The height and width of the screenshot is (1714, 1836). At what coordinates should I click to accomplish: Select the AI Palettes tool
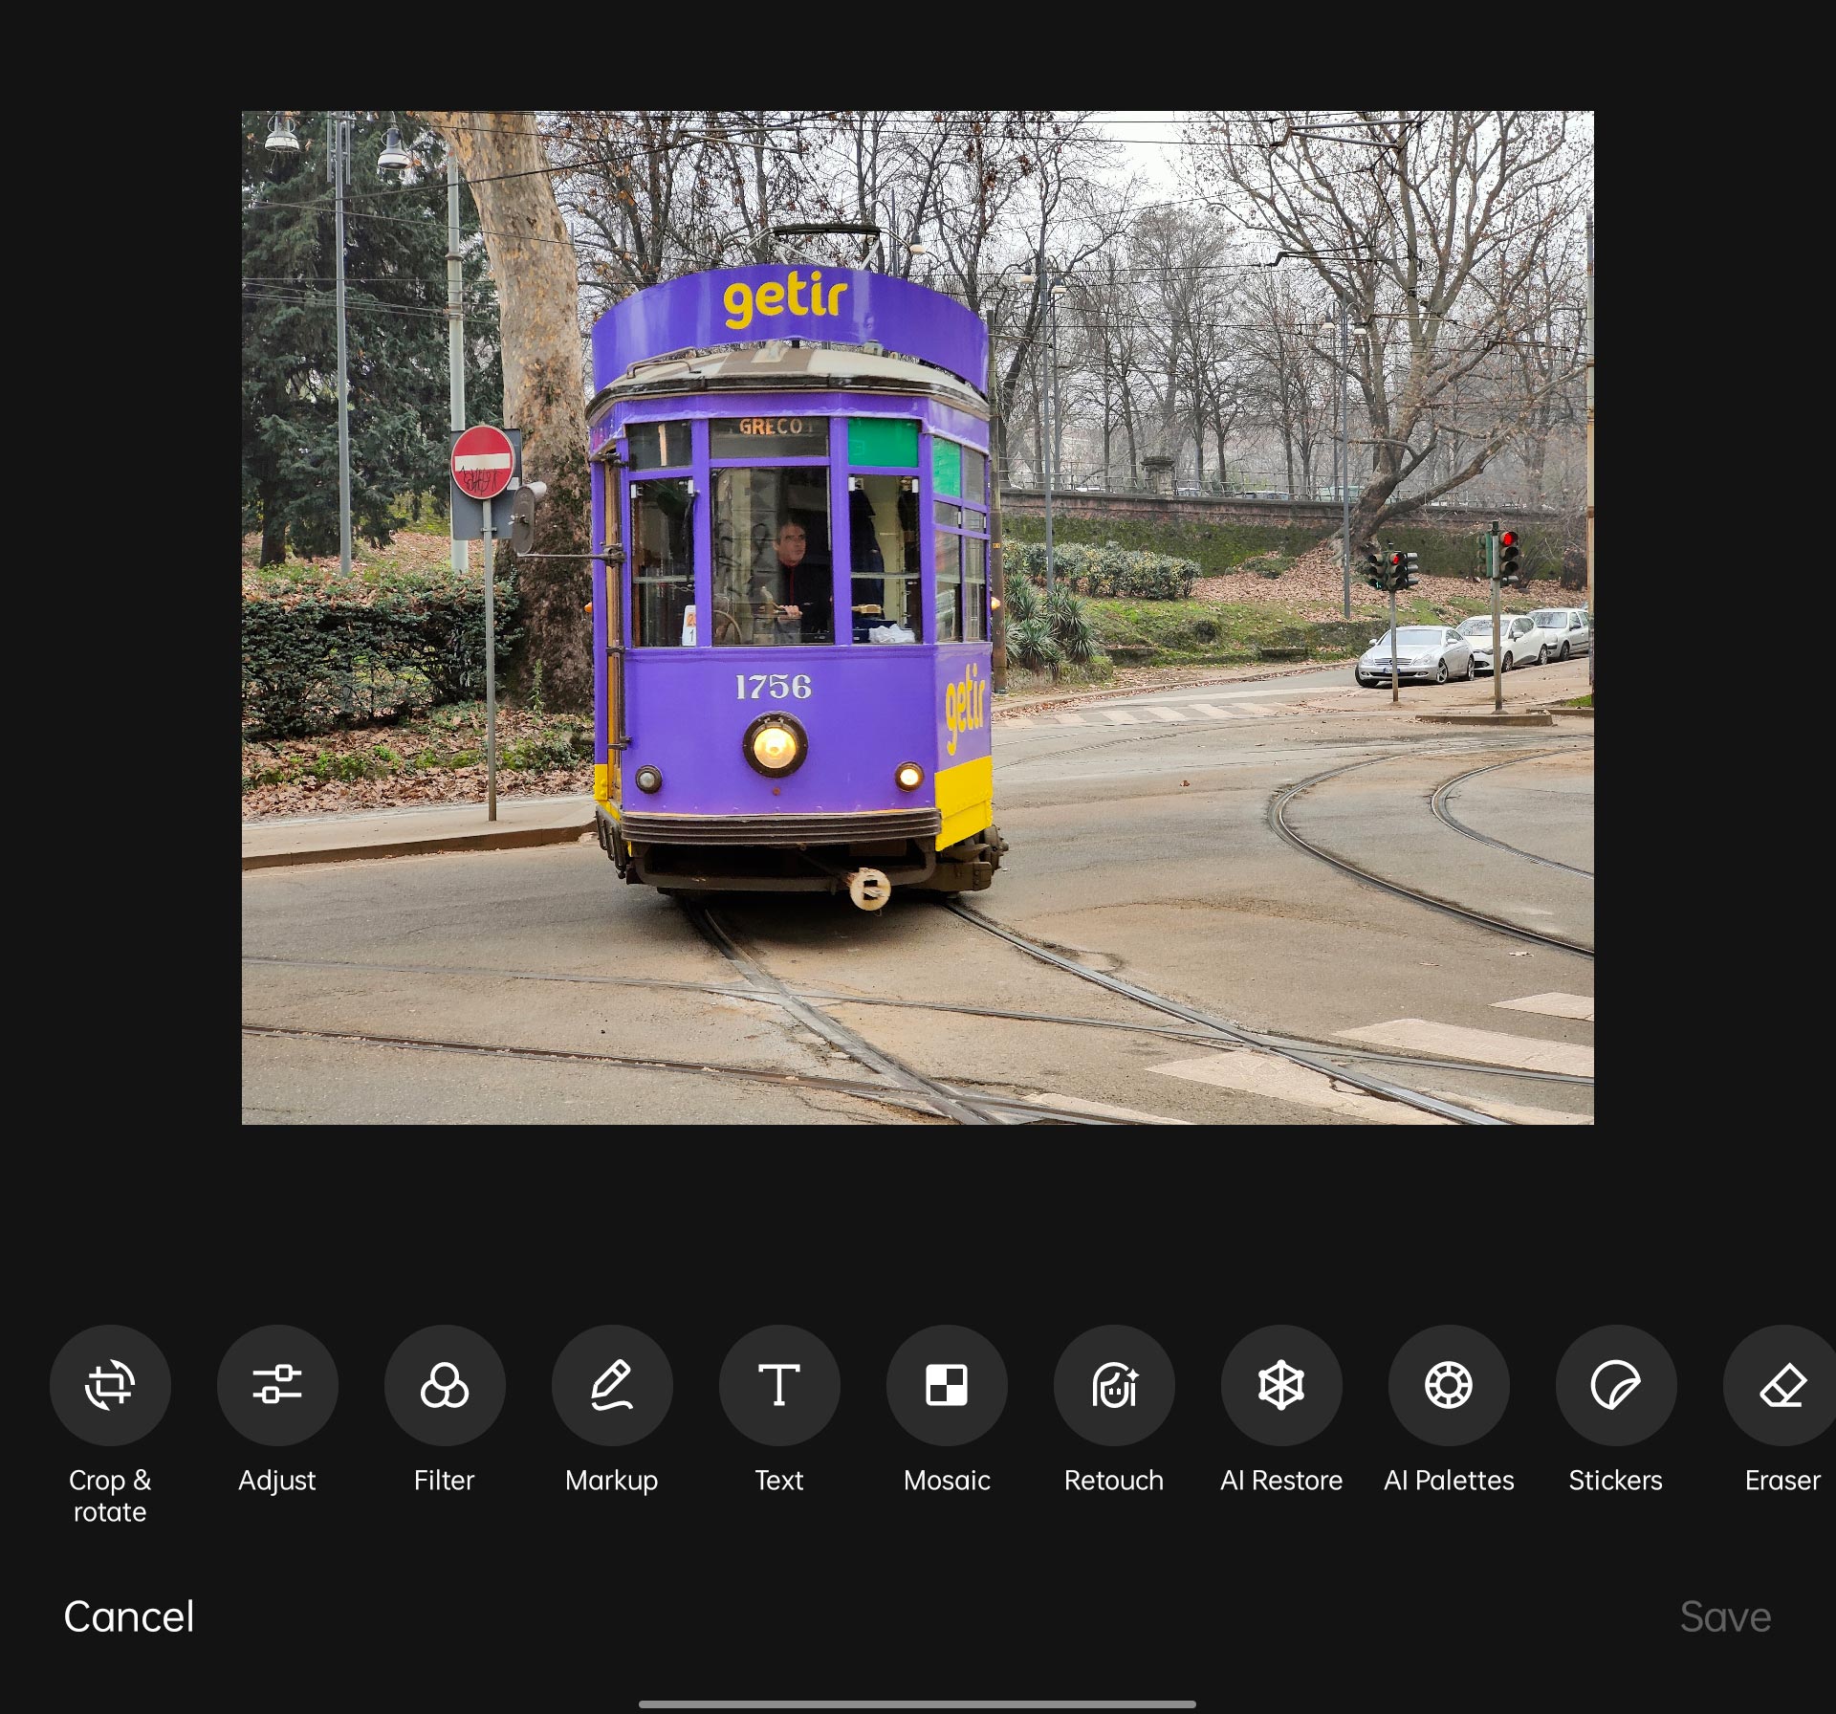pyautogui.click(x=1449, y=1384)
